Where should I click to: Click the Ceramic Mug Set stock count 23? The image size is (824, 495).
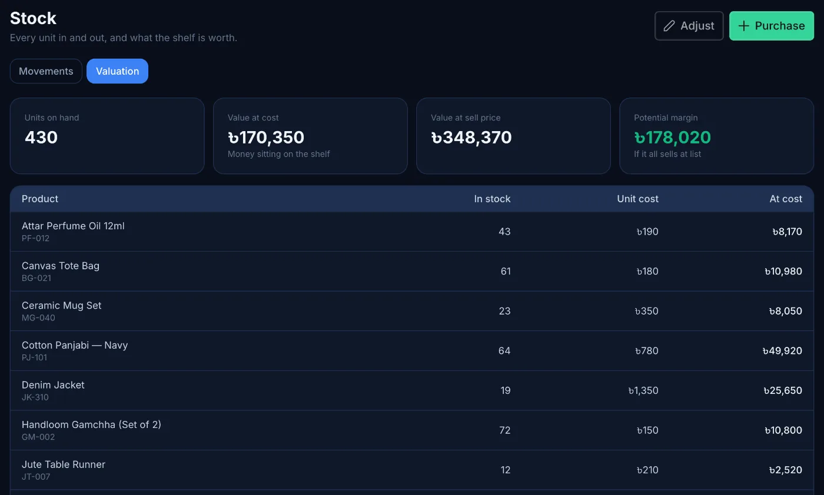(x=504, y=311)
